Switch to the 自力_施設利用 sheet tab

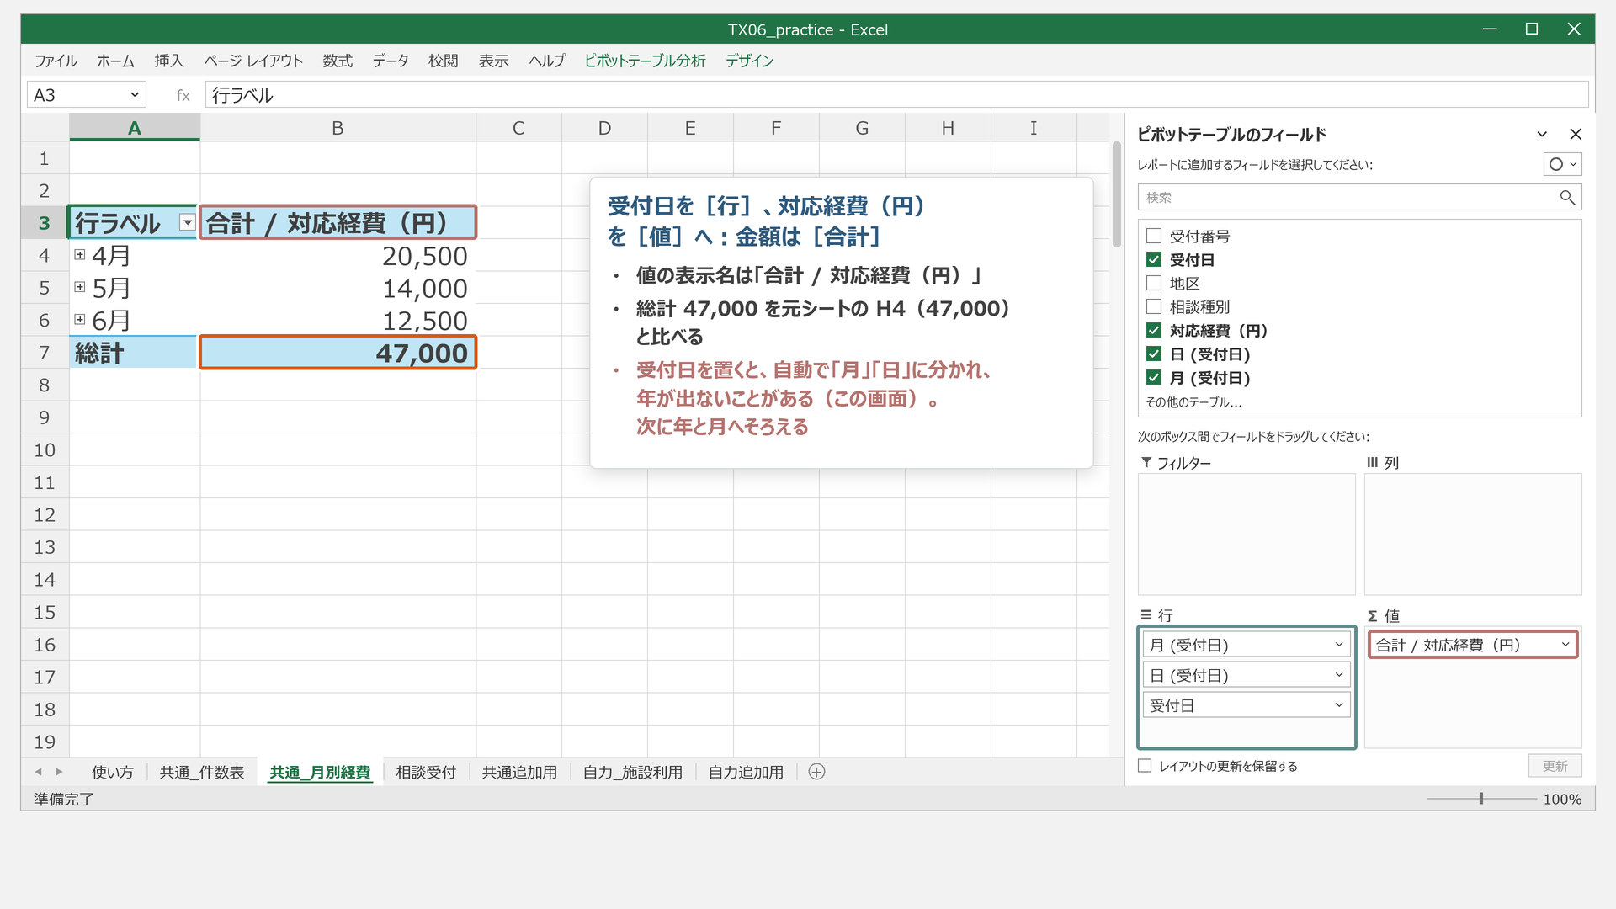point(633,772)
